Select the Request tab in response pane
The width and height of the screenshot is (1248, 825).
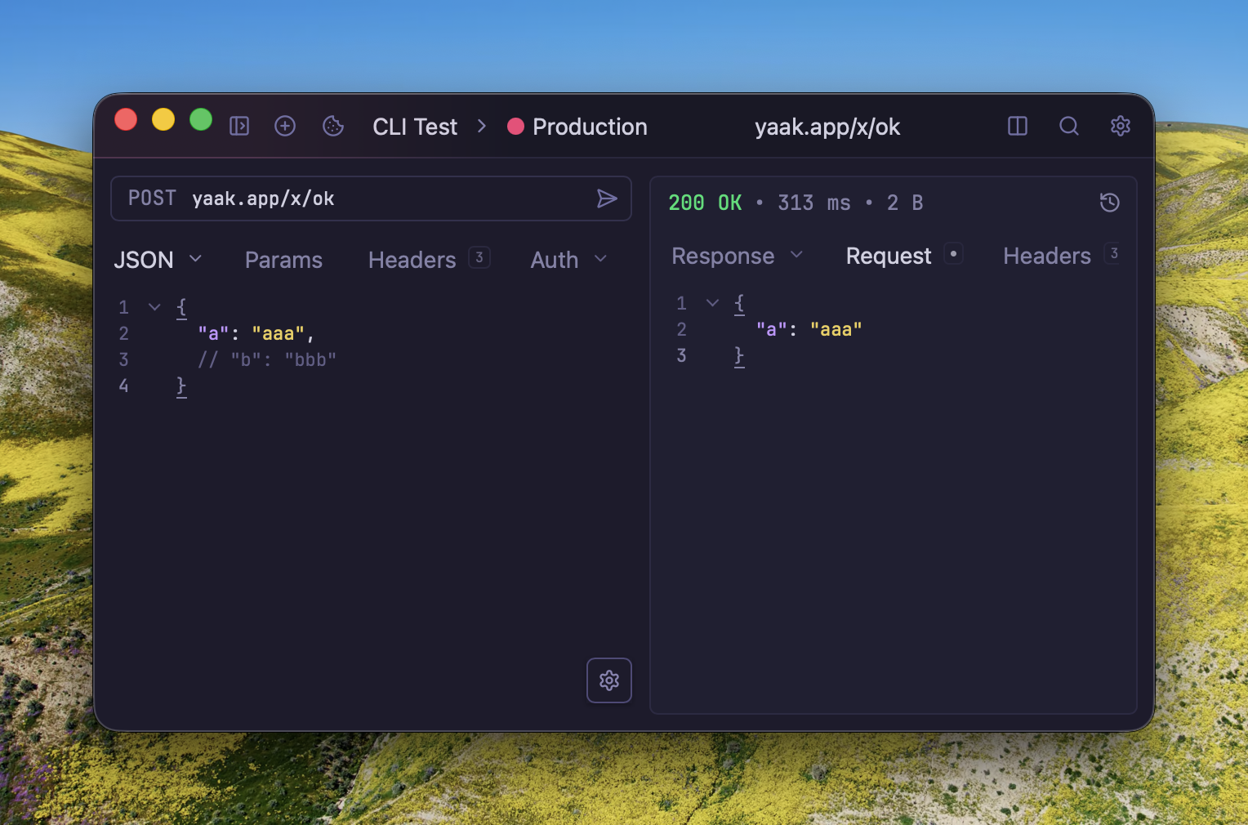(x=889, y=256)
